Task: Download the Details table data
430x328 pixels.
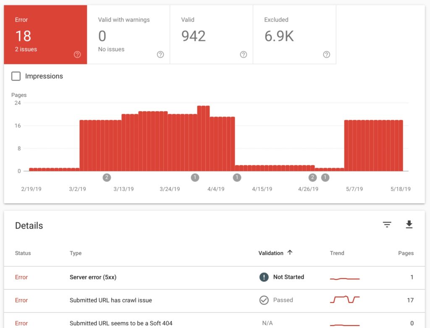Action: pos(409,225)
